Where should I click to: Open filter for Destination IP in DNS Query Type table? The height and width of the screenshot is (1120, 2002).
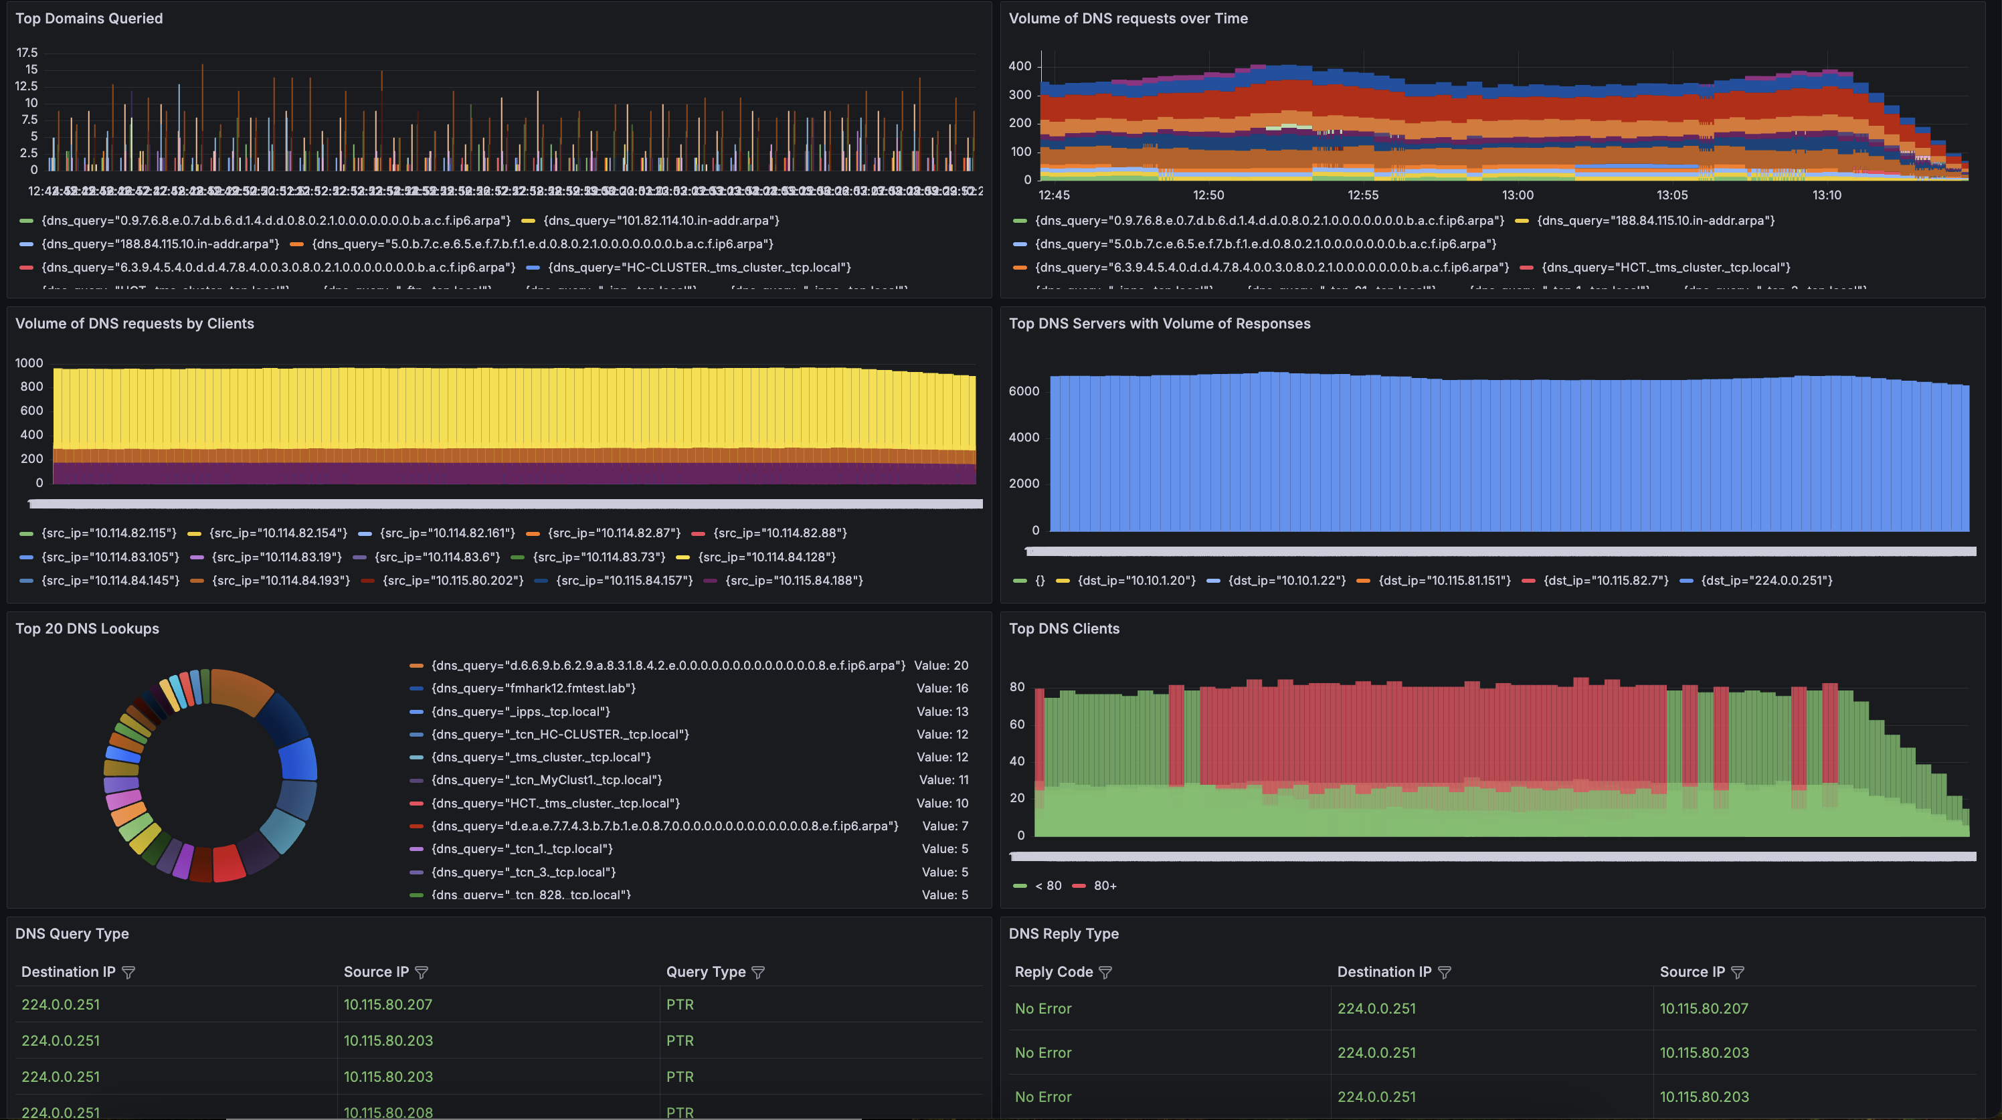pyautogui.click(x=129, y=972)
